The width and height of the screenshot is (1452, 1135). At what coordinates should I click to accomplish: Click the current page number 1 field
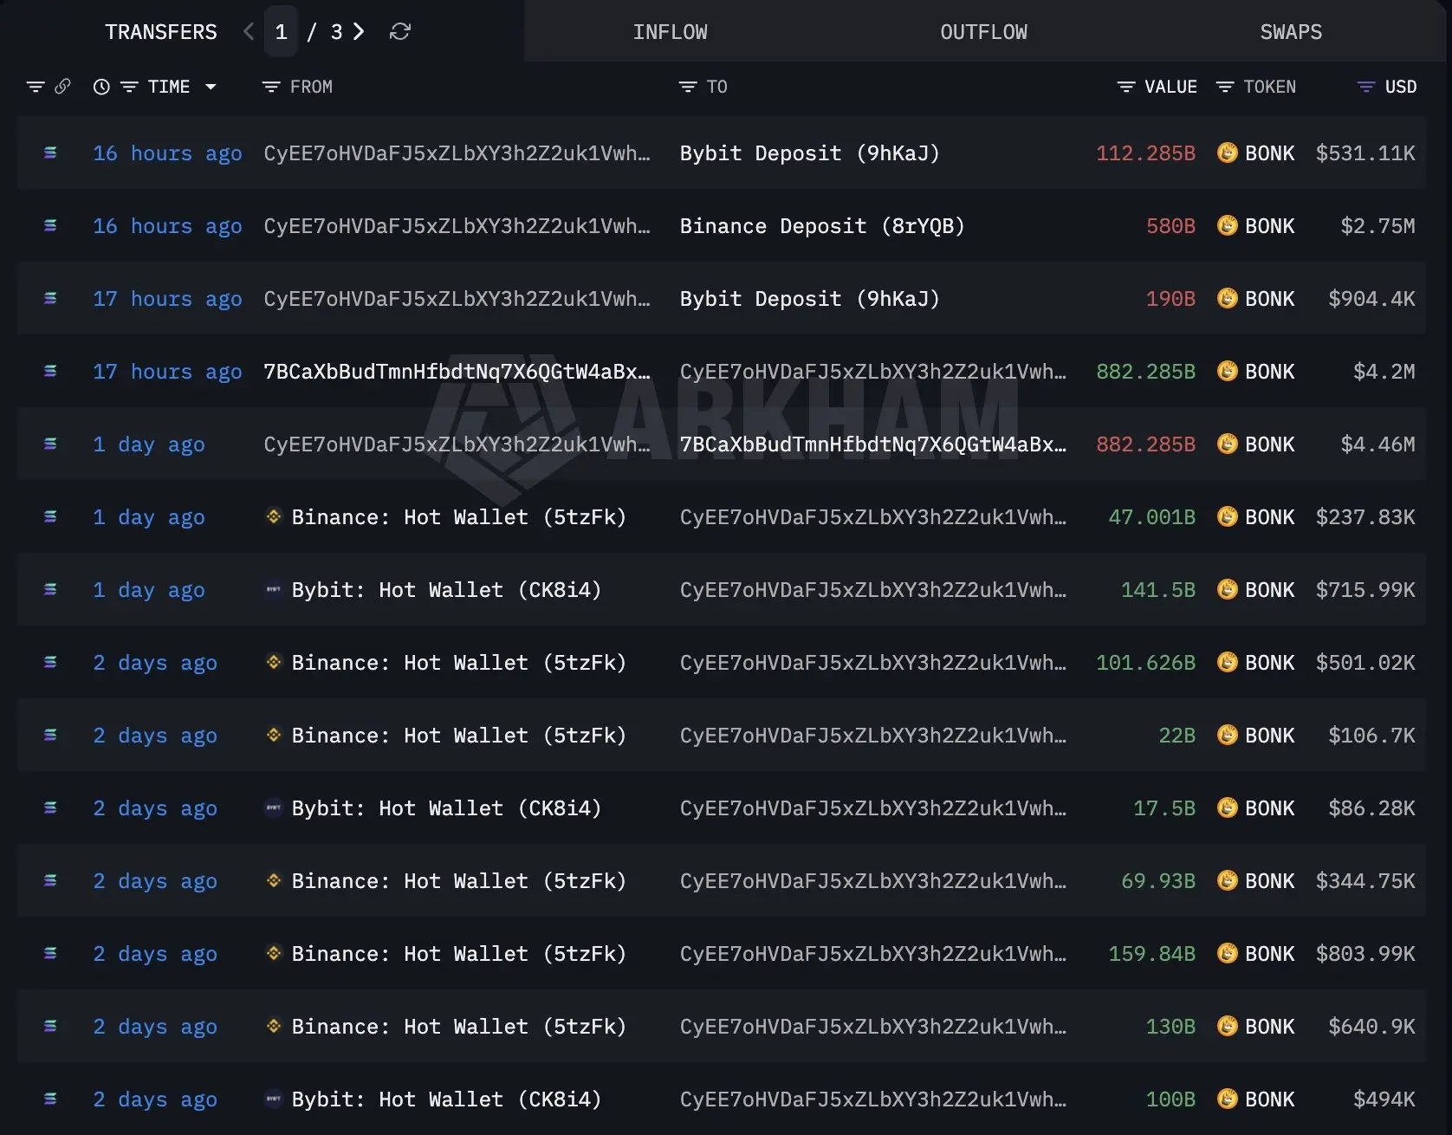click(x=281, y=32)
